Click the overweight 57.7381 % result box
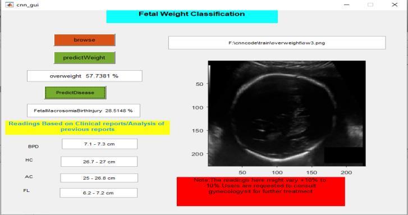 85,76
